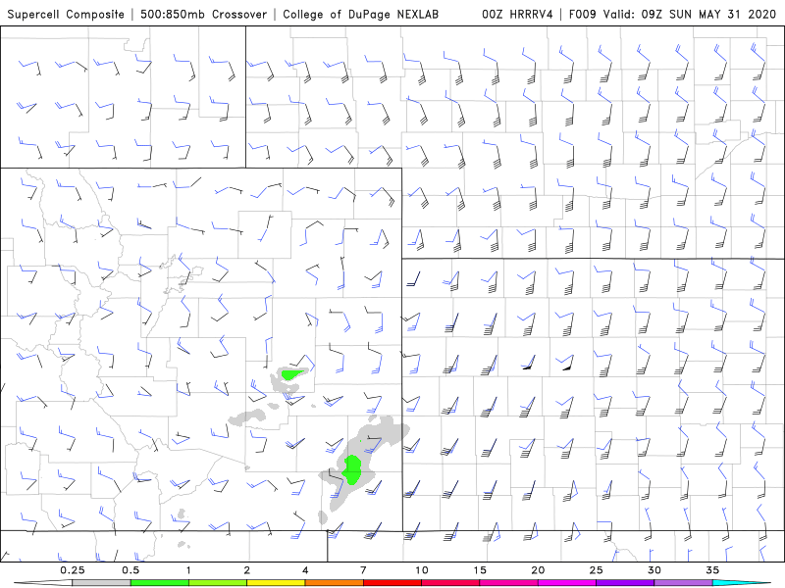Click the 0.25 legend value
This screenshot has width=785, height=588.
pyautogui.click(x=72, y=570)
